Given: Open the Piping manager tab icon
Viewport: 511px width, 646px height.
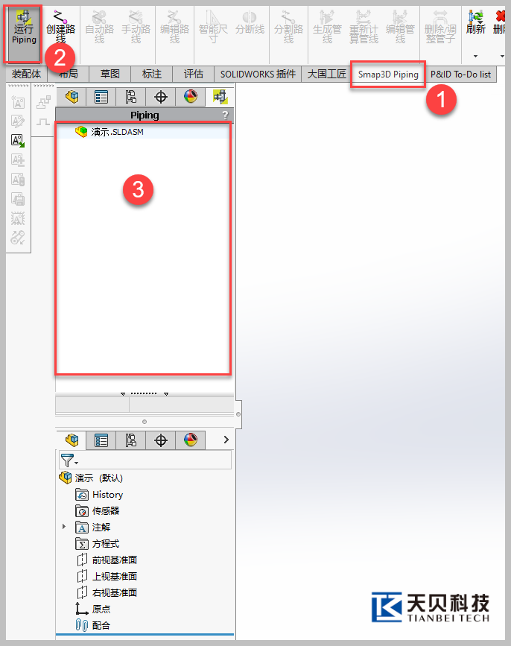Looking at the screenshot, I should pyautogui.click(x=220, y=97).
